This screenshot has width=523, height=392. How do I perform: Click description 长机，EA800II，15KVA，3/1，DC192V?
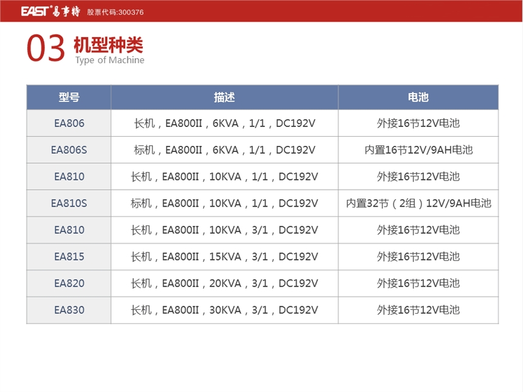coord(224,256)
